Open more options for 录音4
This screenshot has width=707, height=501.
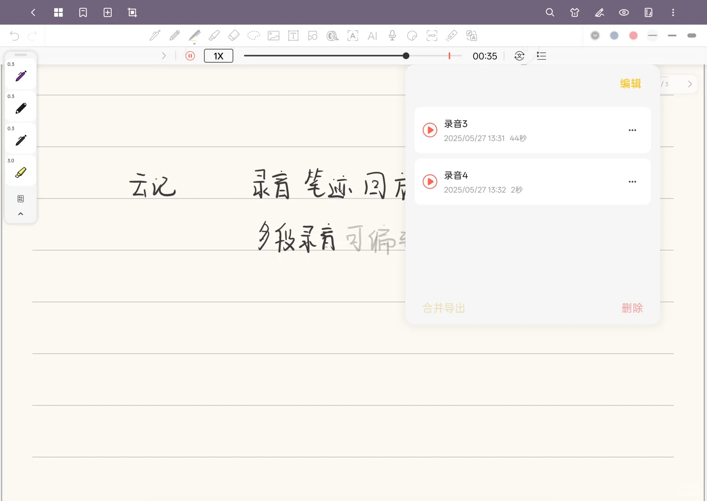coord(632,182)
